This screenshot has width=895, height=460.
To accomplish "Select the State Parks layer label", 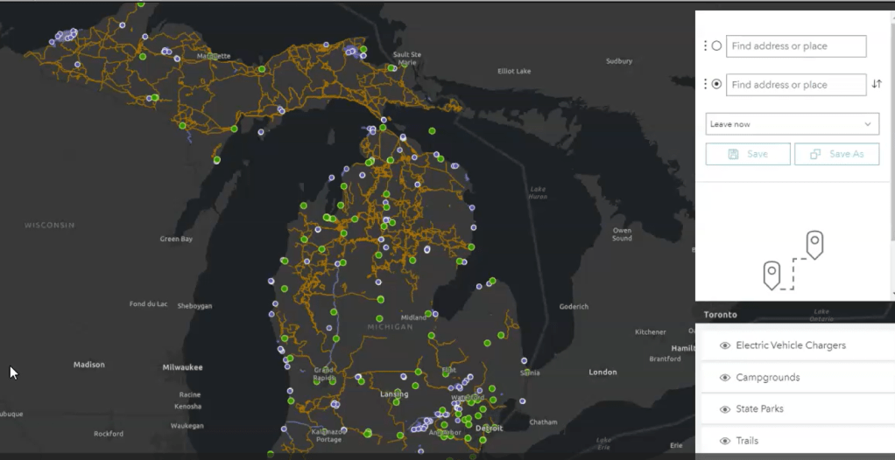I will (x=759, y=409).
